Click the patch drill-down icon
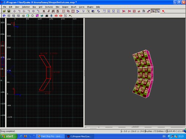Image resolution: width=186 pixels, height=139 pixels. (149, 11)
